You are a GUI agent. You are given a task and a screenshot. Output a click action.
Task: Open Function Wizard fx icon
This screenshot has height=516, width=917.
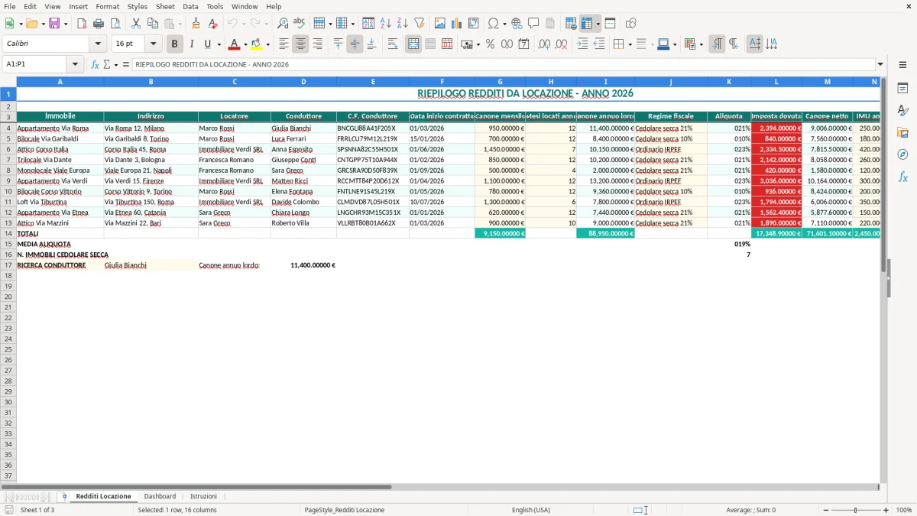(95, 65)
